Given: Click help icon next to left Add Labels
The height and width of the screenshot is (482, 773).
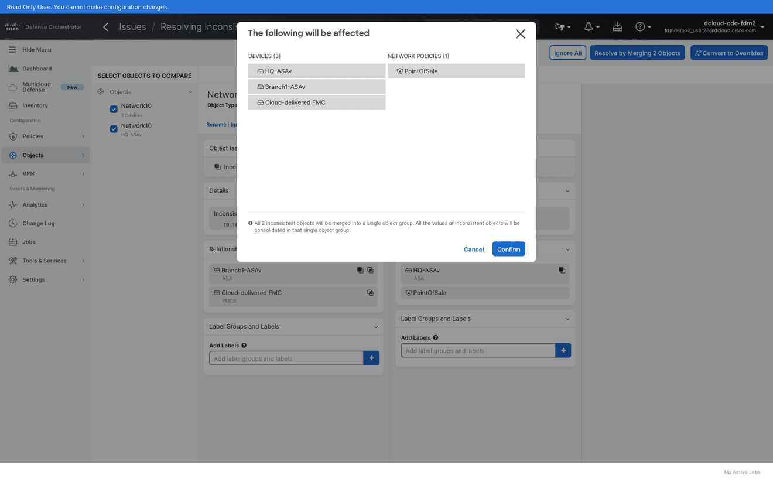Looking at the screenshot, I should tap(244, 346).
